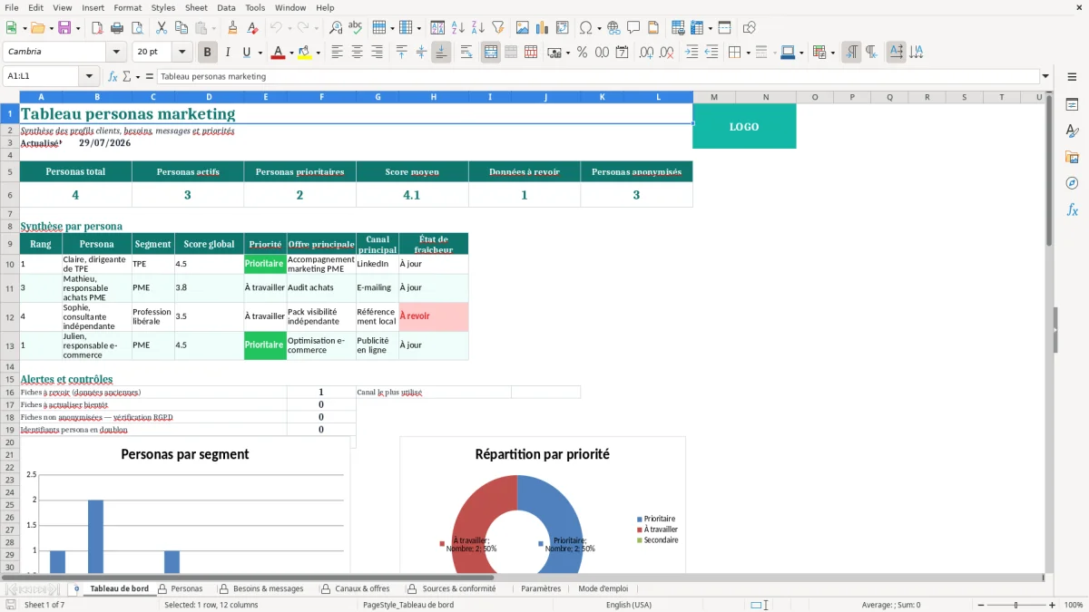
Task: Open the sidebar Properties panel icon
Action: 1072,104
